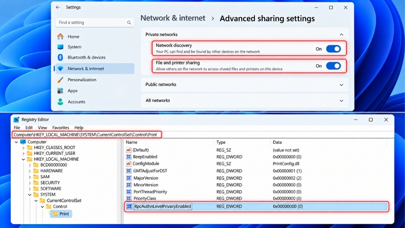Click the Find a setting search box
This screenshot has width=405, height=228.
(x=95, y=22)
